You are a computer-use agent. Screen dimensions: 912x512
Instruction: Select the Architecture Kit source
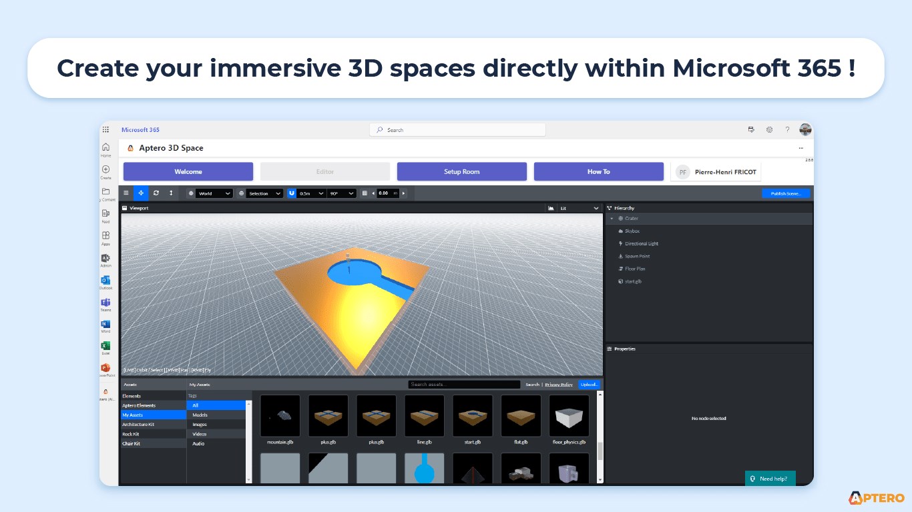pyautogui.click(x=154, y=424)
